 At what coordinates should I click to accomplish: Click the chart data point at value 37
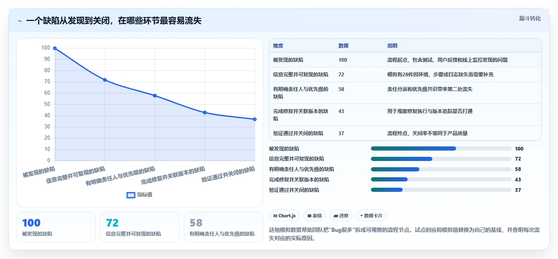click(x=255, y=119)
